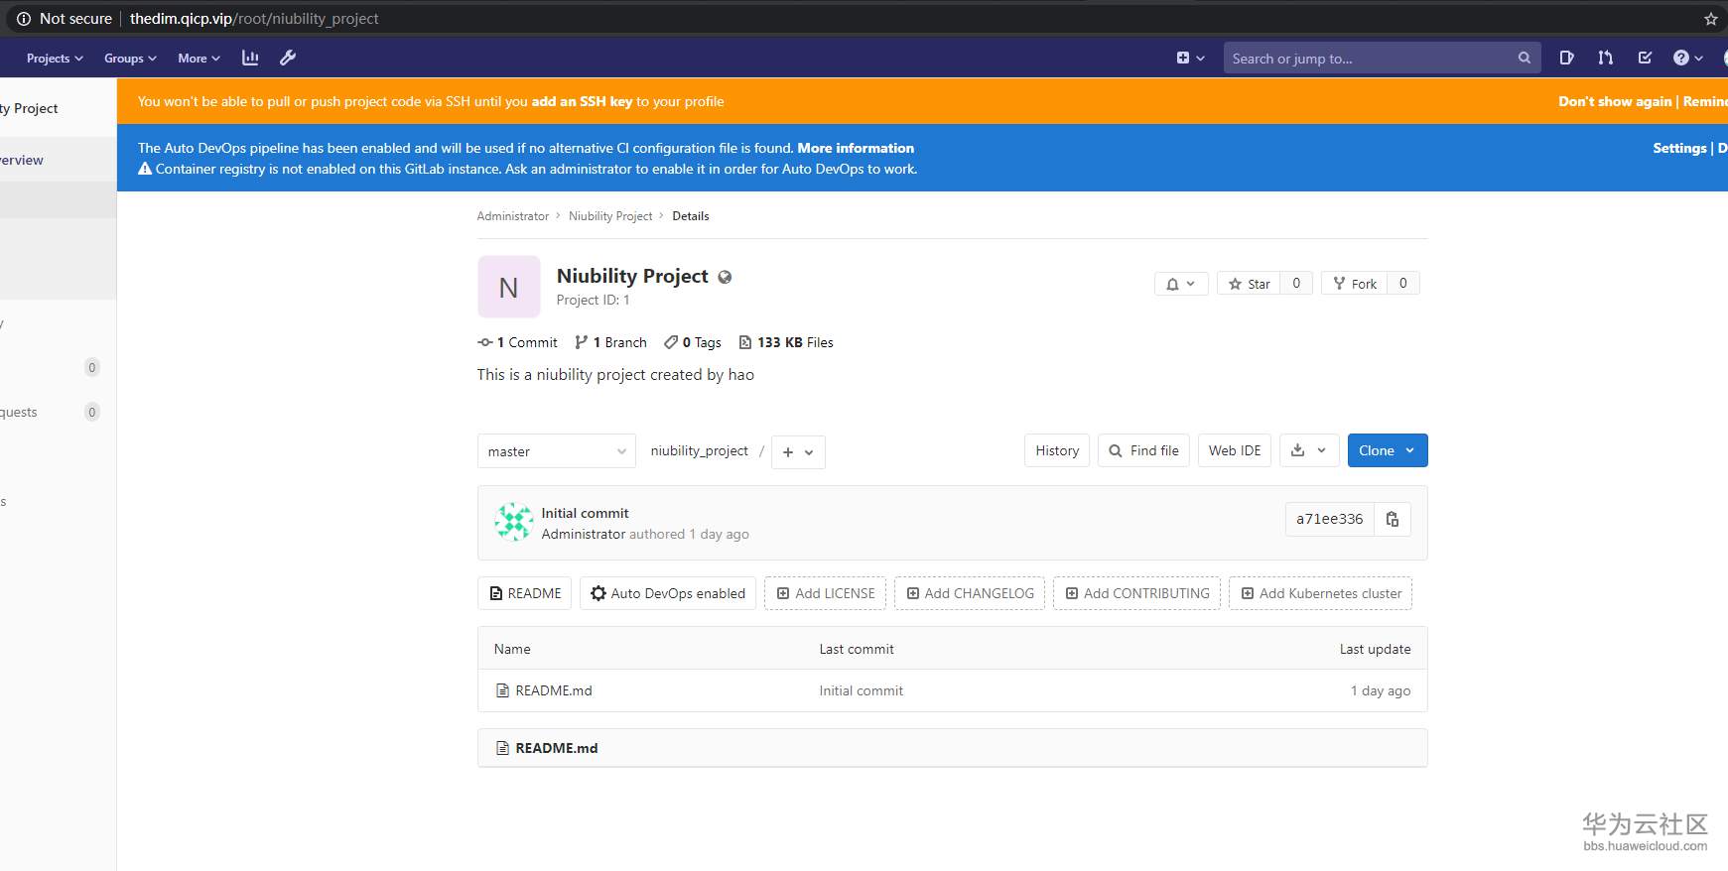The height and width of the screenshot is (871, 1728).
Task: Open the Projects menu
Action: click(55, 59)
